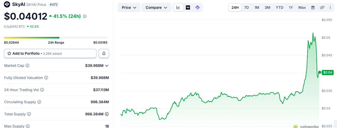Click the $0.04012 current price

point(26,16)
